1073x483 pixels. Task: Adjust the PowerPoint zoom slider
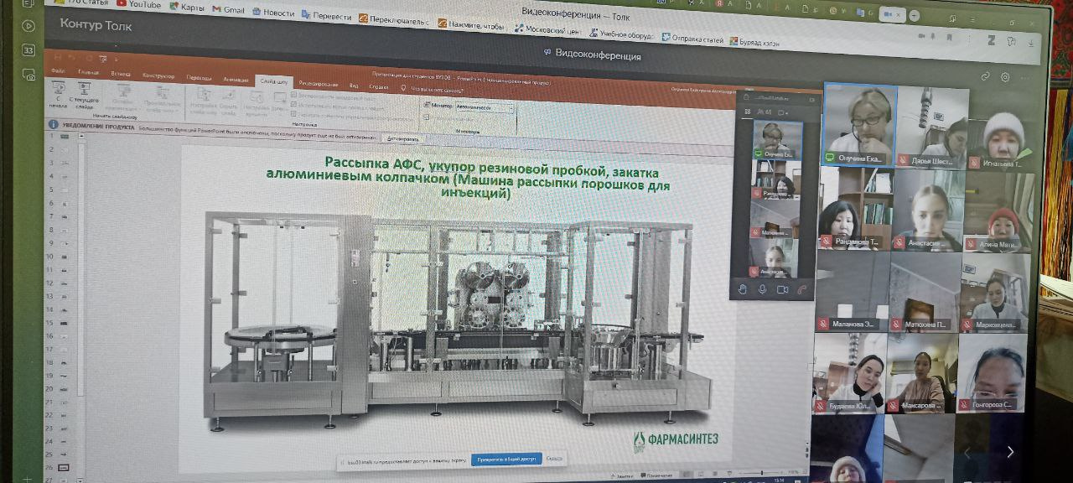[761, 473]
